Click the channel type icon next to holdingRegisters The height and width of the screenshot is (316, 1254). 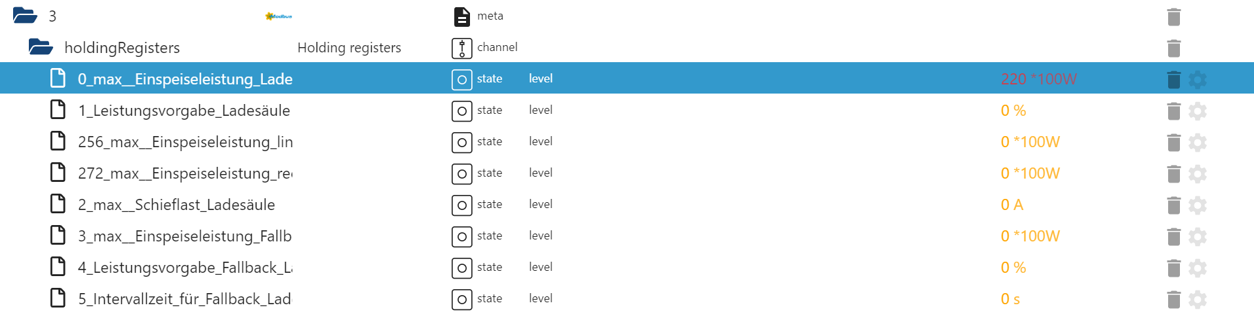[461, 48]
